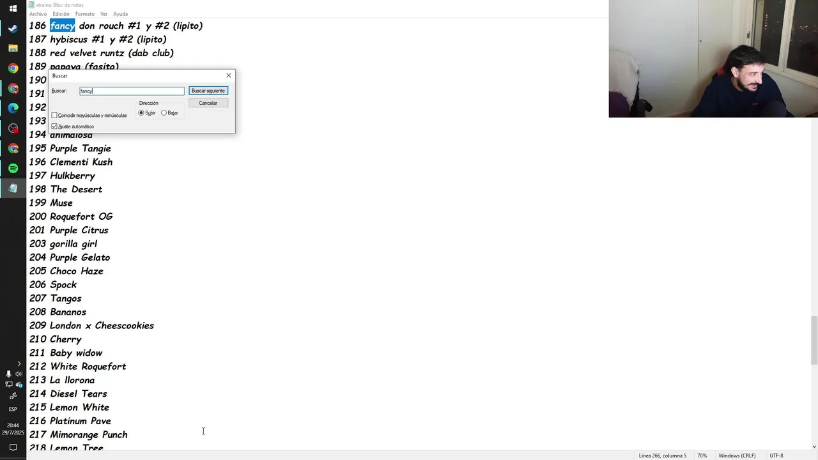Click line 204 Purple Gelato
This screenshot has height=460, width=818.
(70, 257)
